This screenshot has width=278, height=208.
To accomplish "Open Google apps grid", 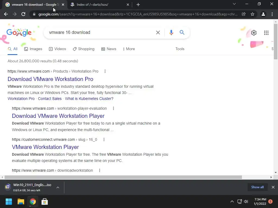I will point(266,33).
